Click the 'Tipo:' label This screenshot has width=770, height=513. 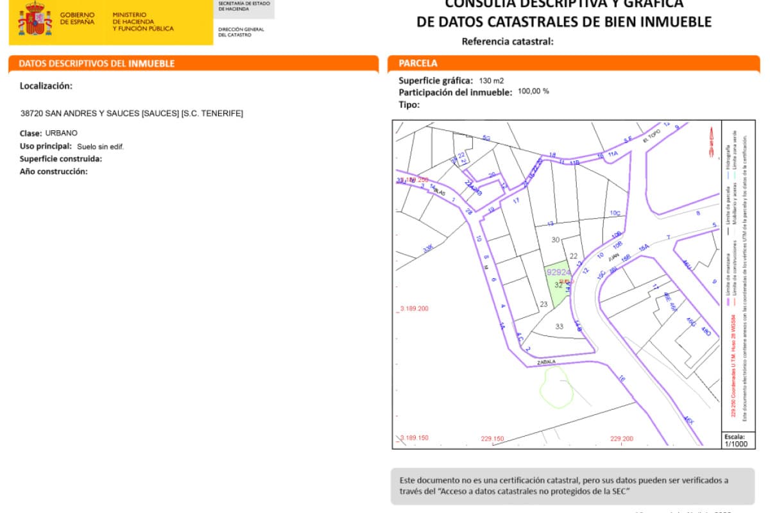tap(409, 104)
